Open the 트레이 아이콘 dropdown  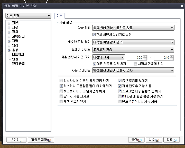point(133,50)
